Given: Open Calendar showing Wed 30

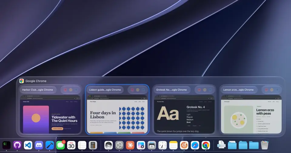Looking at the screenshot, I should point(71,145).
